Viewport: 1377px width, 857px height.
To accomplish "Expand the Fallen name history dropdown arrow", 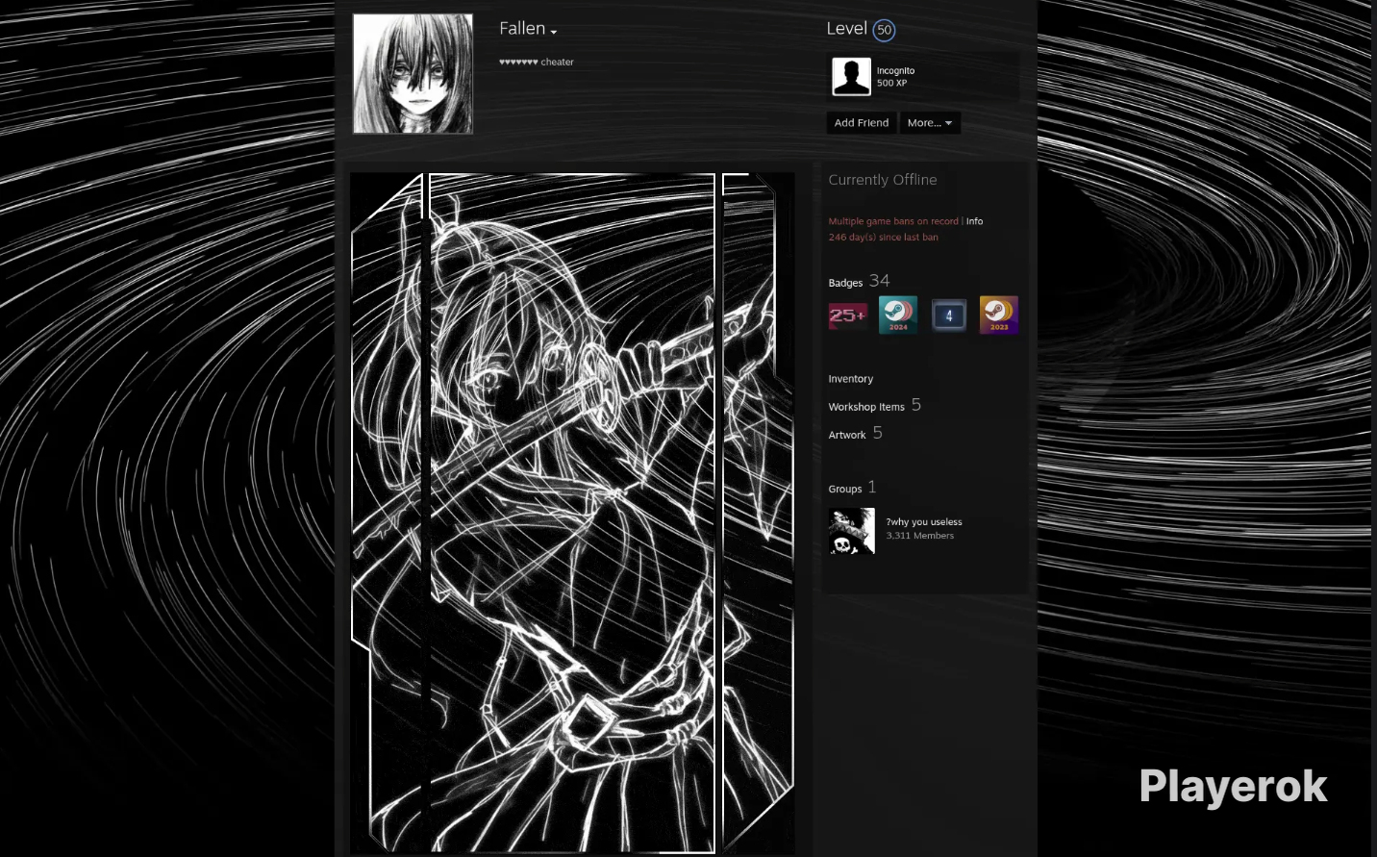I will pyautogui.click(x=554, y=32).
